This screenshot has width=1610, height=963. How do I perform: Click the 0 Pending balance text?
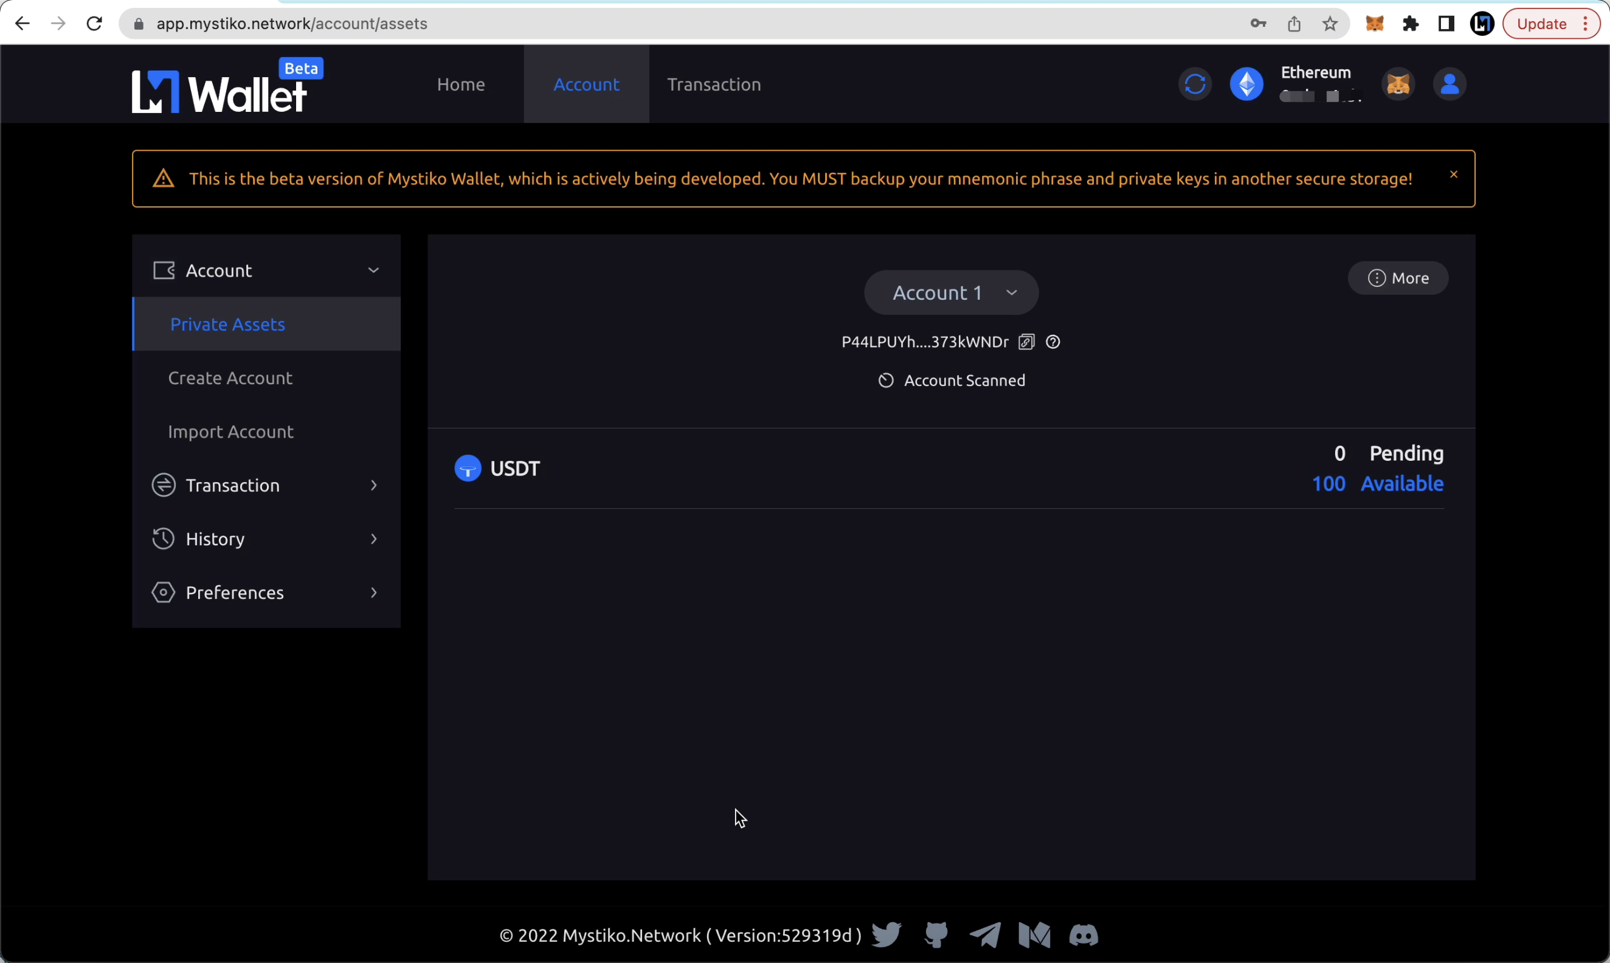1389,453
